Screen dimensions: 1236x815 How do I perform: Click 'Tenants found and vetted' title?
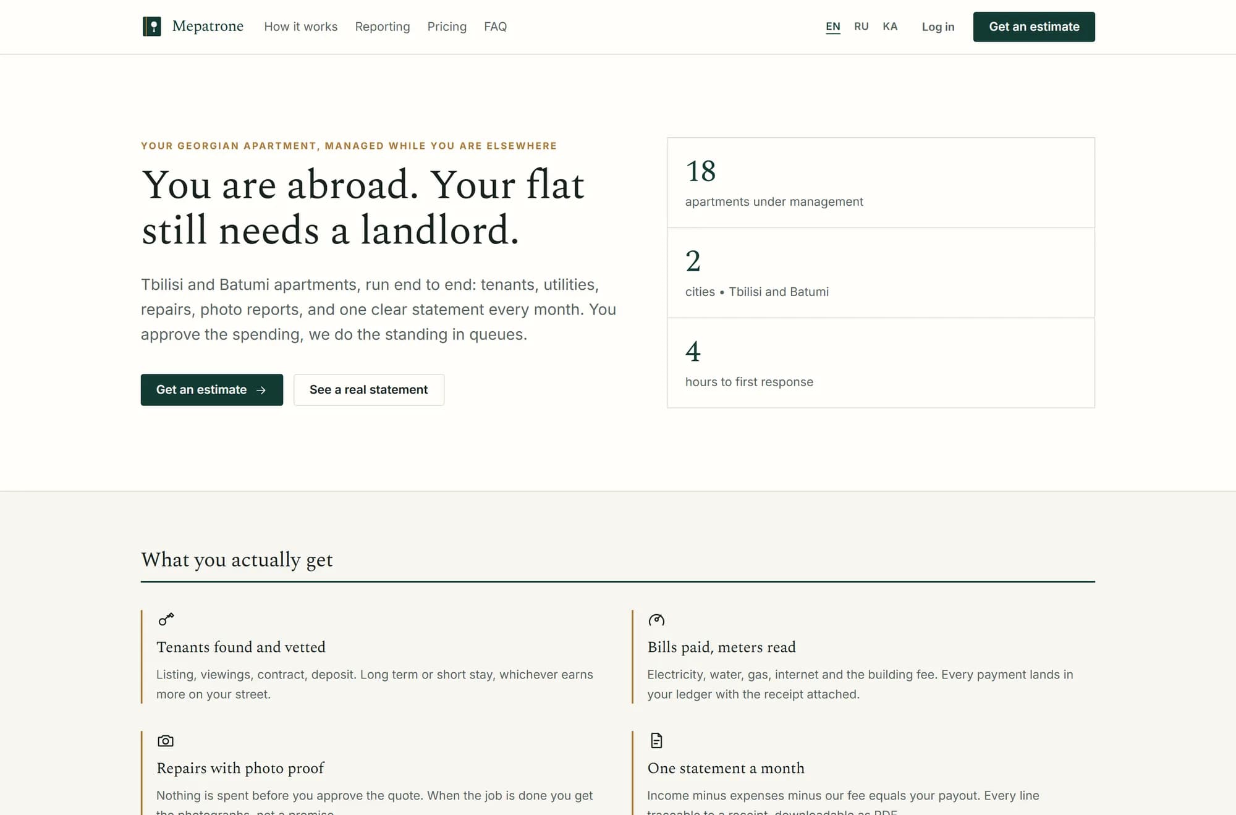241,647
